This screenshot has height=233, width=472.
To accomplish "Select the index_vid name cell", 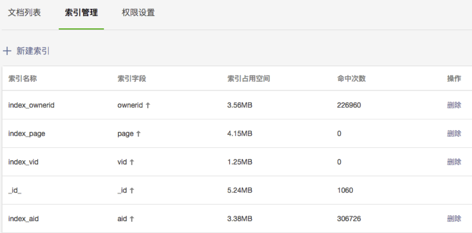I will pyautogui.click(x=24, y=162).
